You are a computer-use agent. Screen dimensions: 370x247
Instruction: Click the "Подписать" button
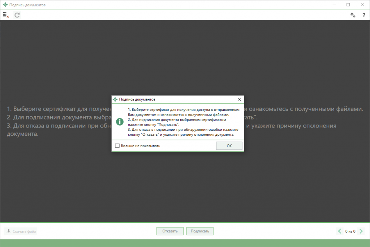[200, 231]
